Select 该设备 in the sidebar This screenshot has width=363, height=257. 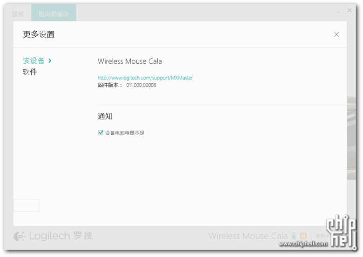pyautogui.click(x=34, y=61)
